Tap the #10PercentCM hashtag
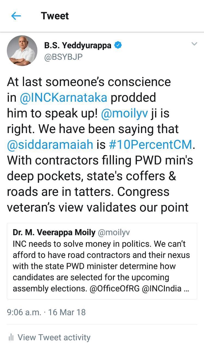The height and width of the screenshot is (349, 204). coord(150,145)
